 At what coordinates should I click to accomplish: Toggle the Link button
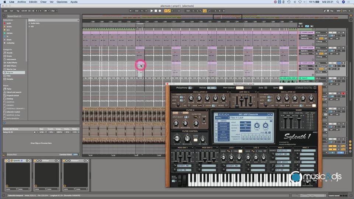click(x=6, y=11)
